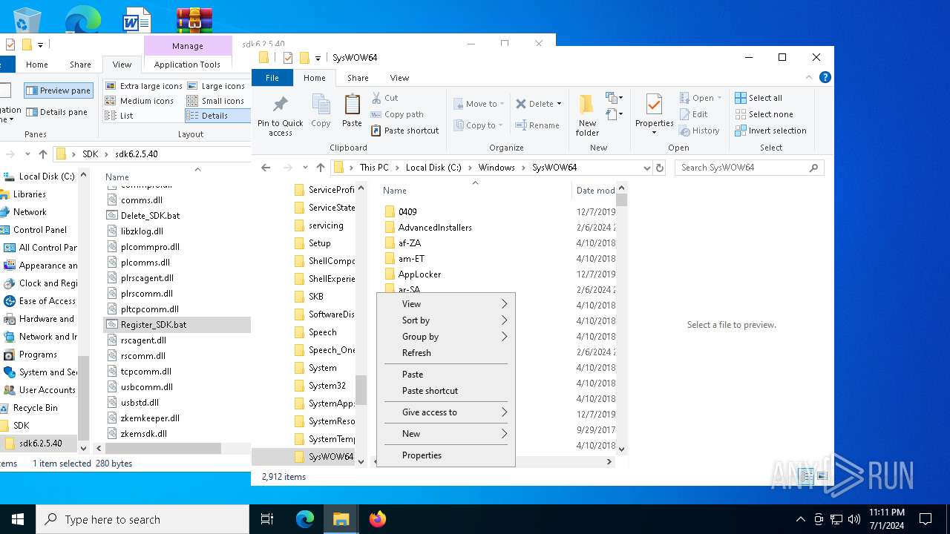This screenshot has width=950, height=534.
Task: Open recent locations dropdown arrow
Action: pyautogui.click(x=304, y=168)
